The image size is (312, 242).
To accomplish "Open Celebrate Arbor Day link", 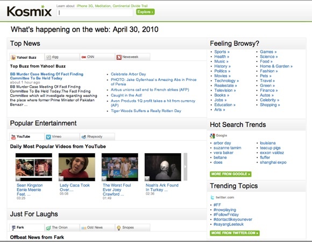I will pyautogui.click(x=129, y=74).
